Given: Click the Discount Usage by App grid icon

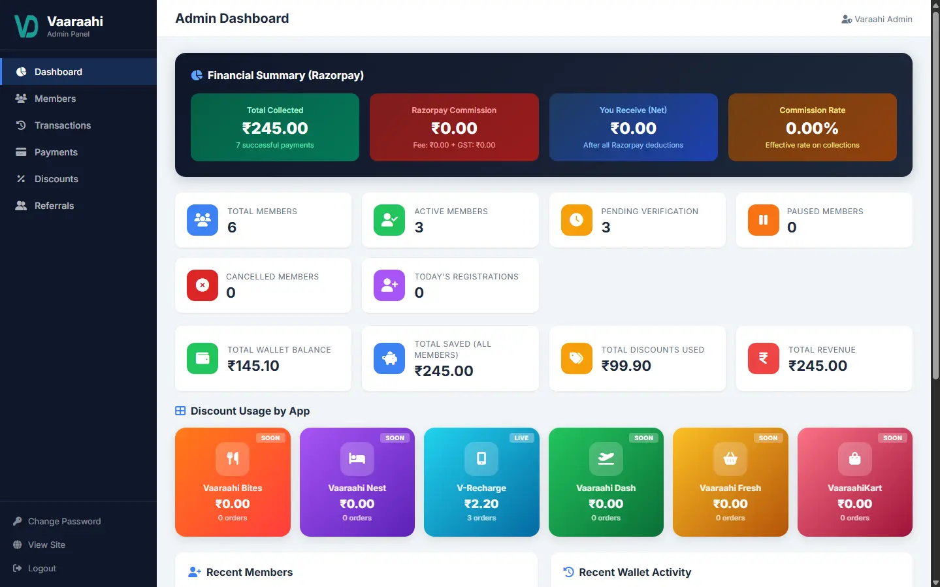Looking at the screenshot, I should coord(180,411).
